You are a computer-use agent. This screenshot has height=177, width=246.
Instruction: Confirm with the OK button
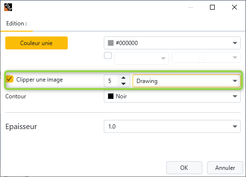coord(184,168)
